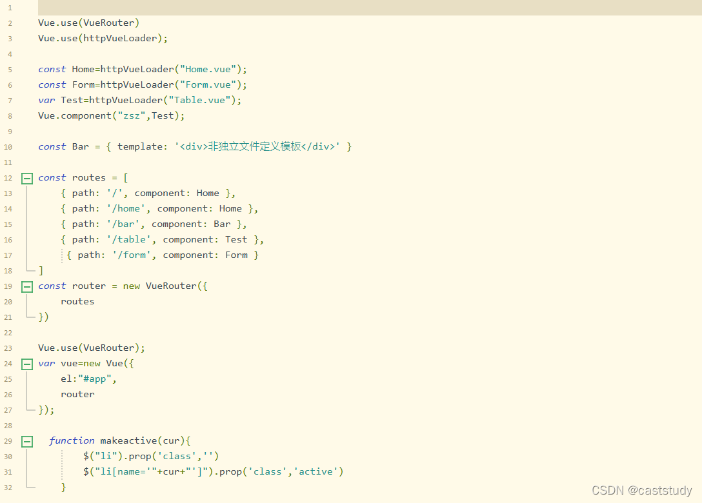The height and width of the screenshot is (503, 702).
Task: Click Vue.use(VueRouter); on line 23
Action: (92, 348)
